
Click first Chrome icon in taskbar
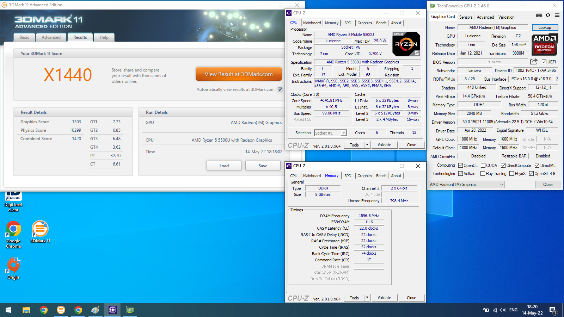tap(44, 310)
